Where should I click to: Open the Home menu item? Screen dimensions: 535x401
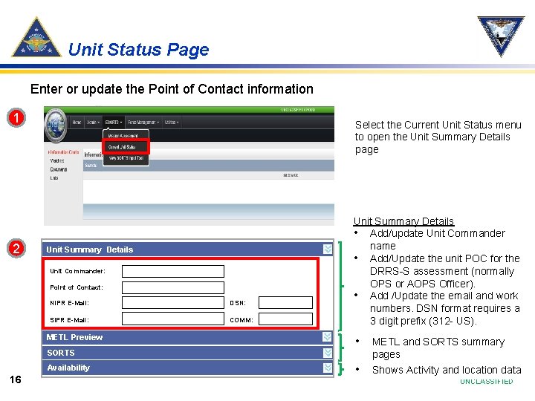coord(77,122)
